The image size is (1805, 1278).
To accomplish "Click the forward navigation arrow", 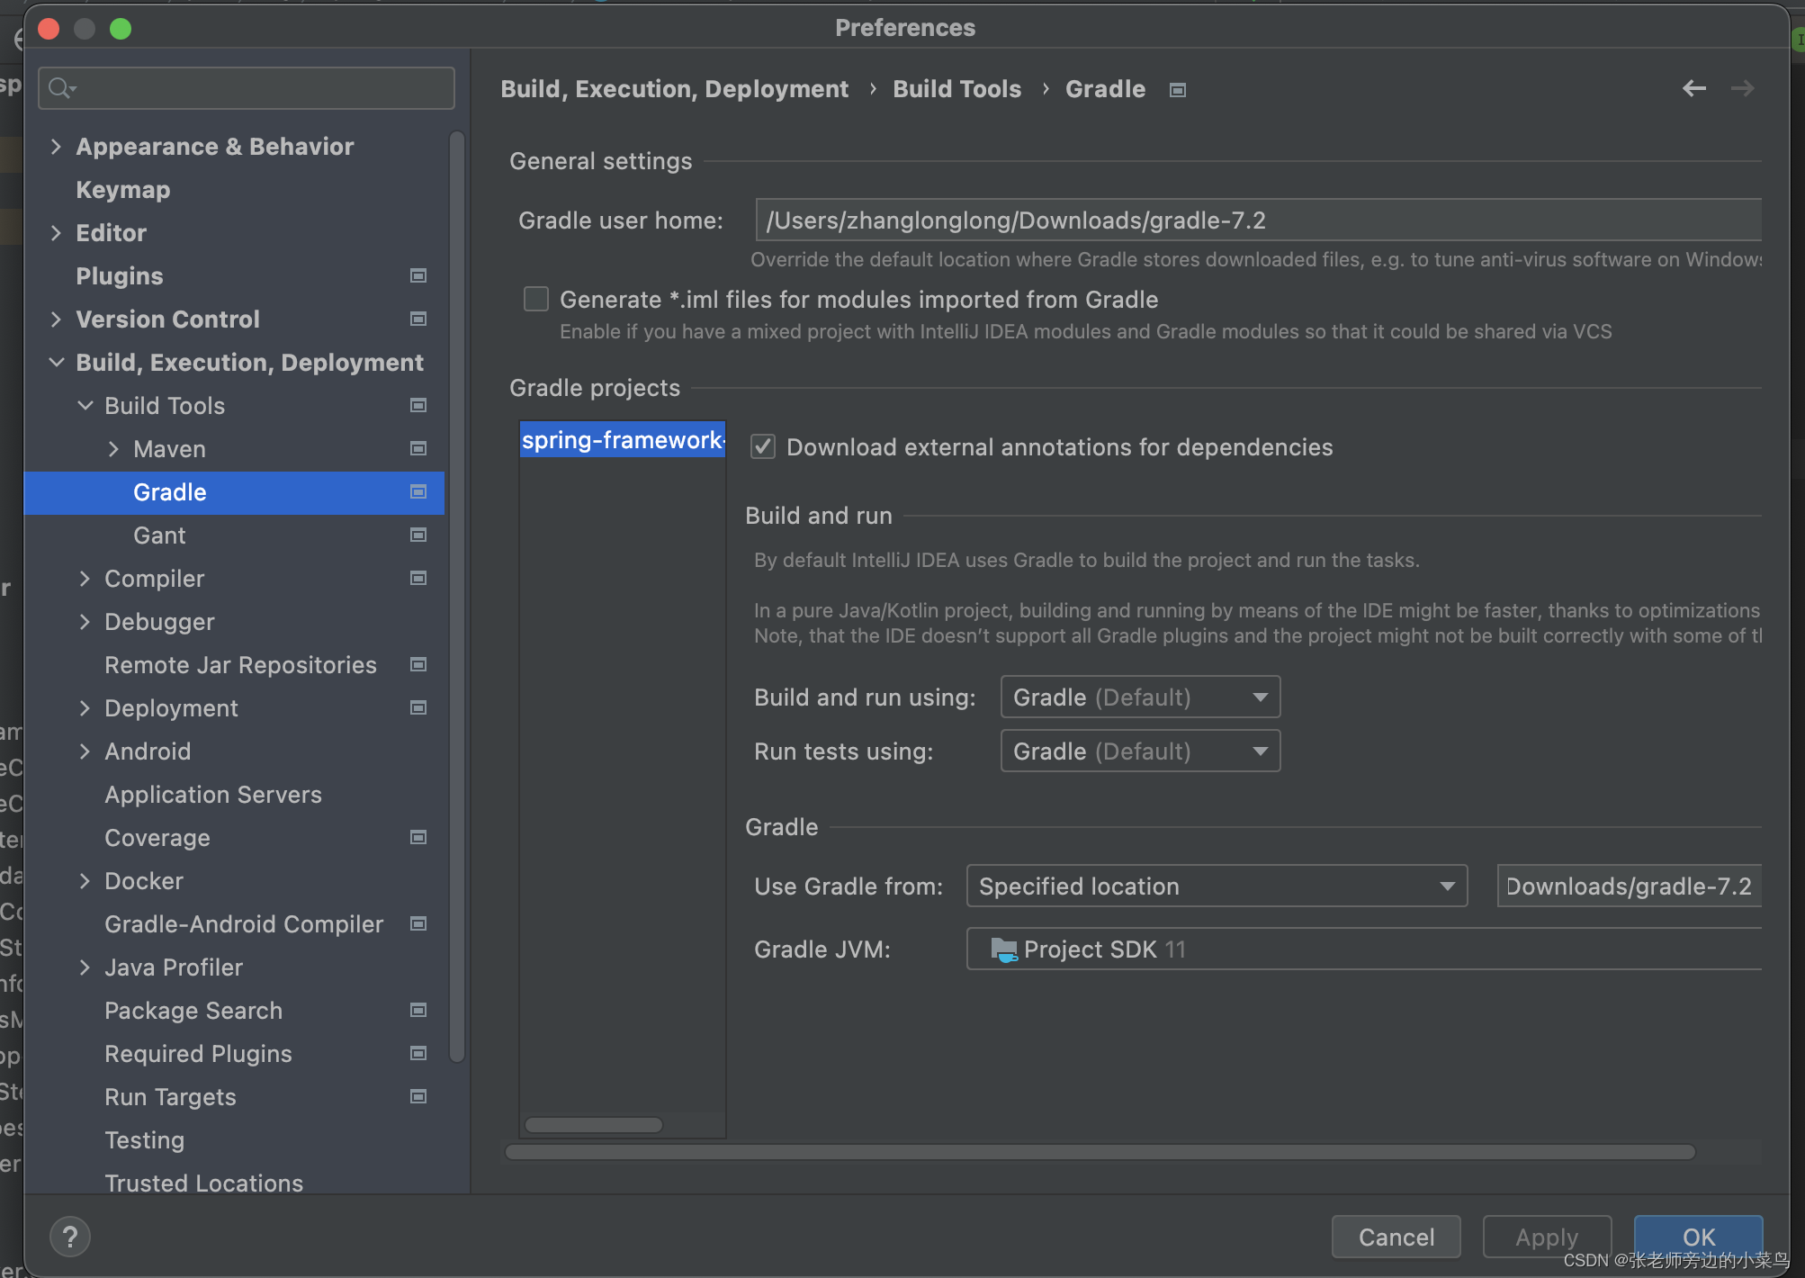I will pos(1742,88).
